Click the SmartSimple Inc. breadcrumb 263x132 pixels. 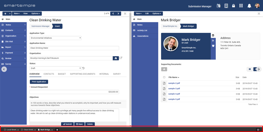pos(170,26)
